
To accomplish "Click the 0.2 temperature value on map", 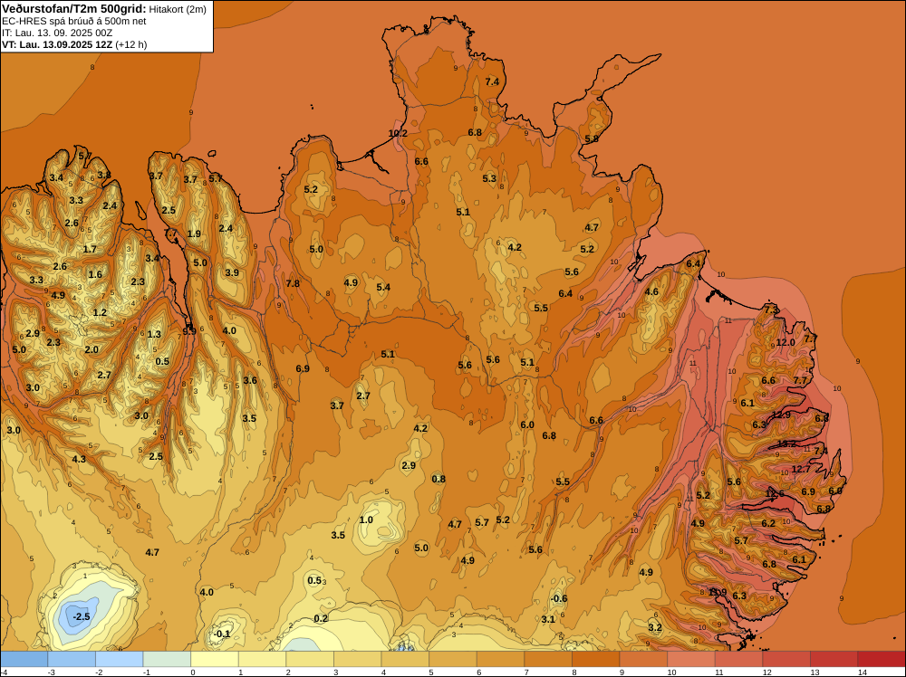I will tap(321, 619).
